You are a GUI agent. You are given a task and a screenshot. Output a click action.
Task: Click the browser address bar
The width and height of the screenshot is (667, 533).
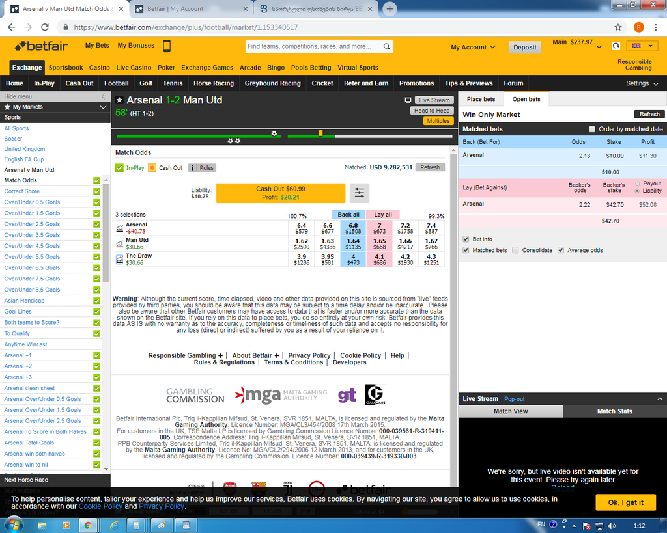click(336, 27)
